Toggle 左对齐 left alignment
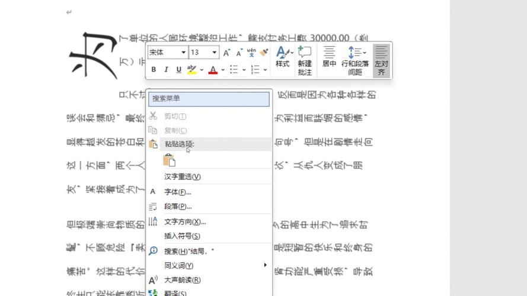The height and width of the screenshot is (296, 527). click(381, 60)
